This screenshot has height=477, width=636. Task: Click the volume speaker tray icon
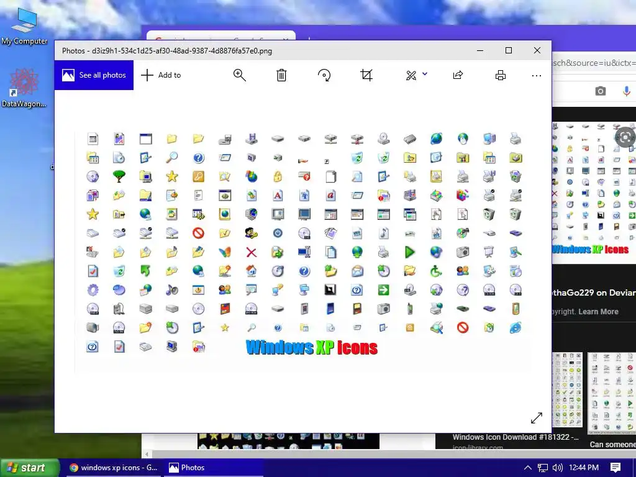point(557,468)
